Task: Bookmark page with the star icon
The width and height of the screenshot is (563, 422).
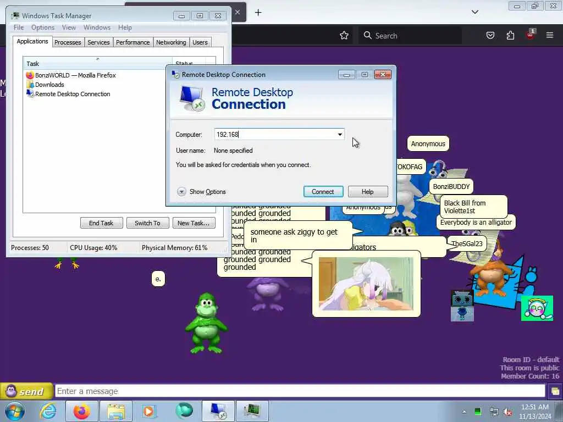Action: [x=344, y=35]
